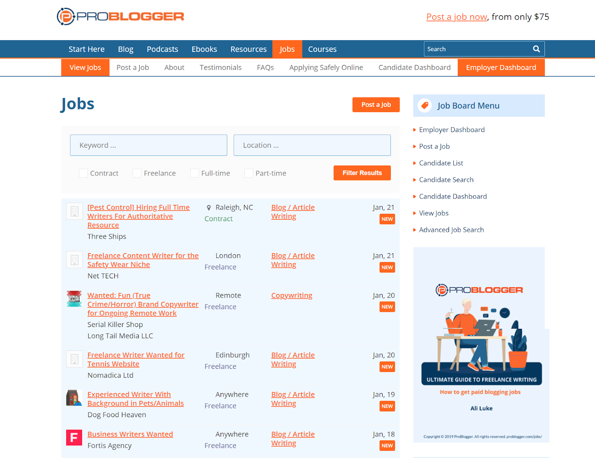Click Net TECH company placeholder logo
The image size is (595, 458).
(x=74, y=259)
